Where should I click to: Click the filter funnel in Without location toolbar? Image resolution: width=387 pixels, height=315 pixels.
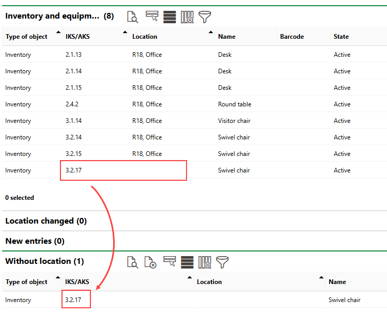click(222, 262)
